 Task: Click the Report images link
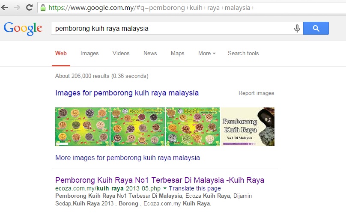coord(256,93)
